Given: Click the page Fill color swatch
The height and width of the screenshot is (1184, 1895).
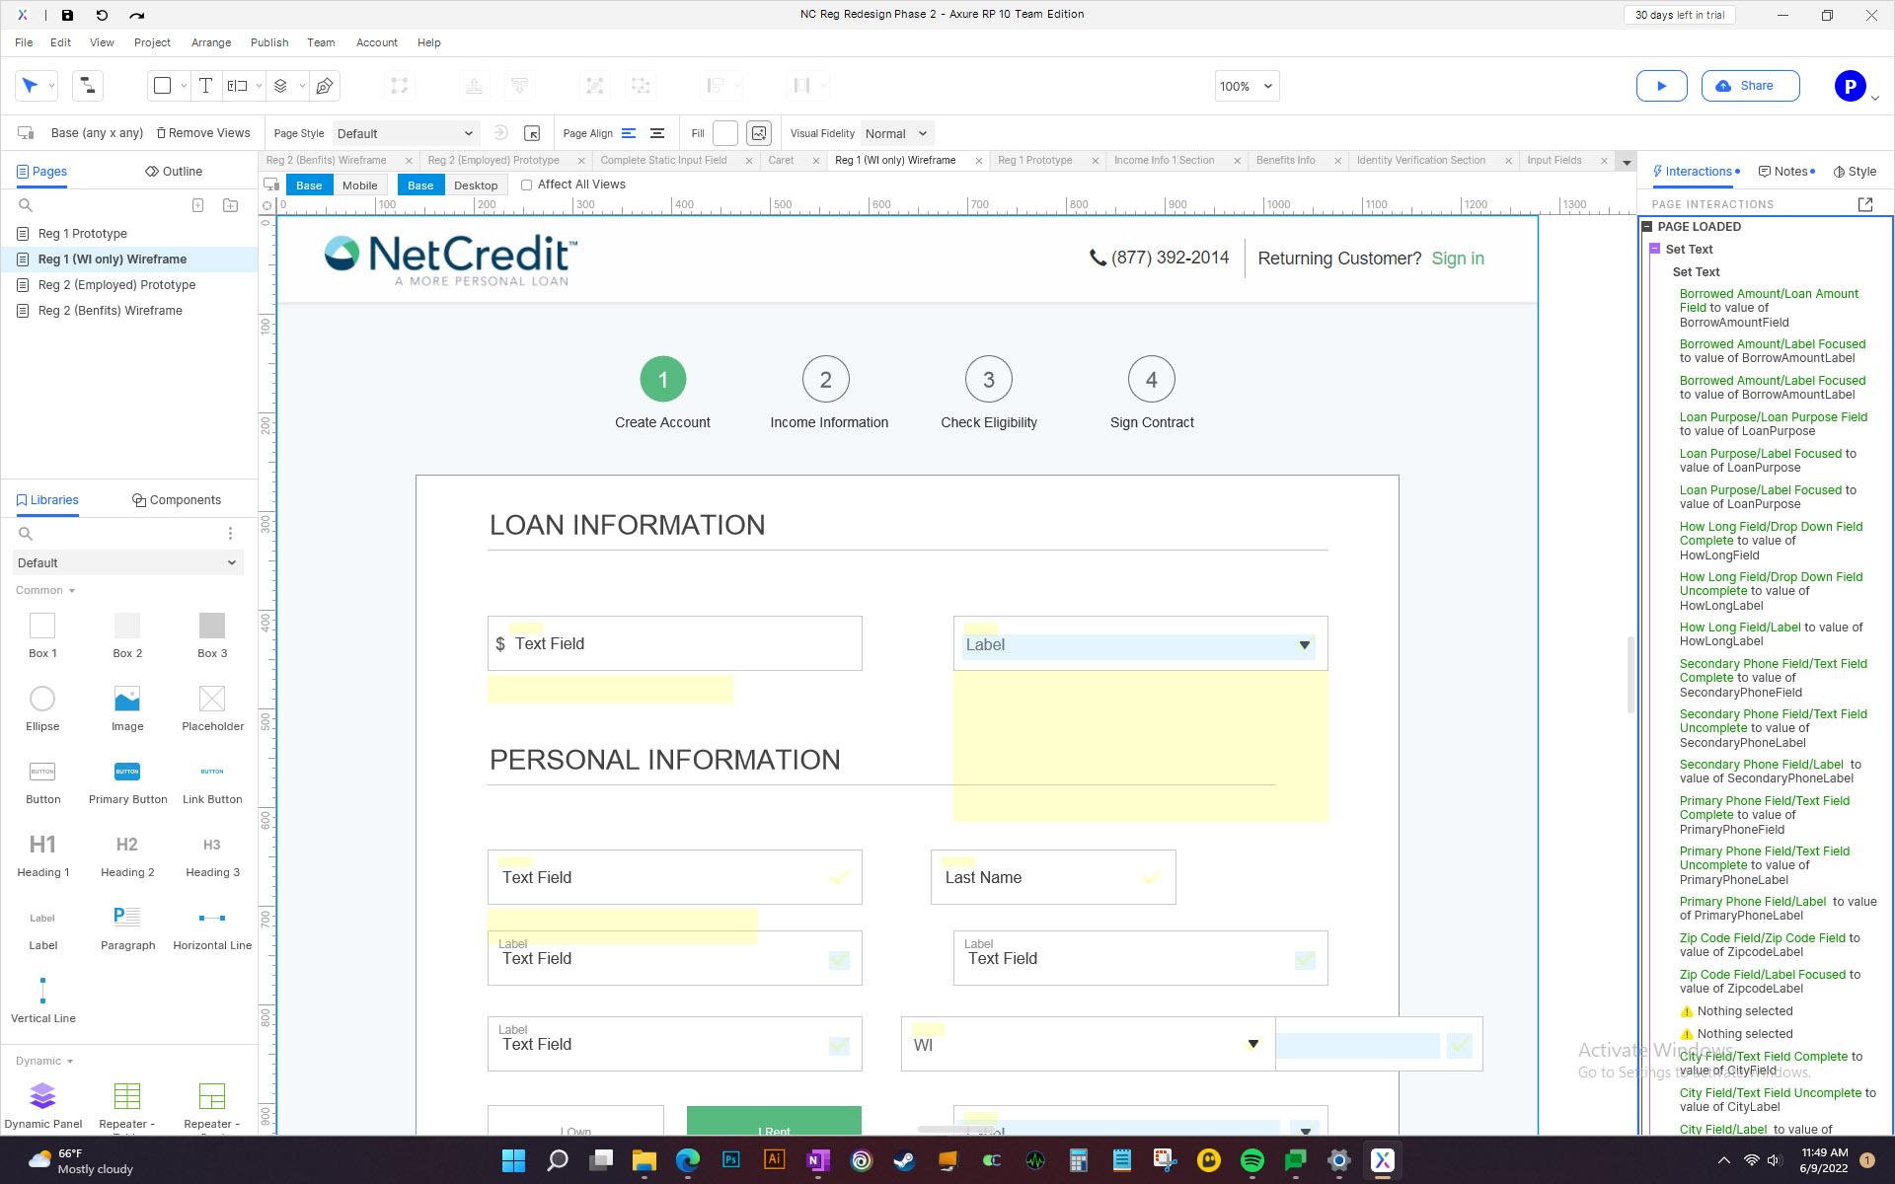Looking at the screenshot, I should click(724, 133).
